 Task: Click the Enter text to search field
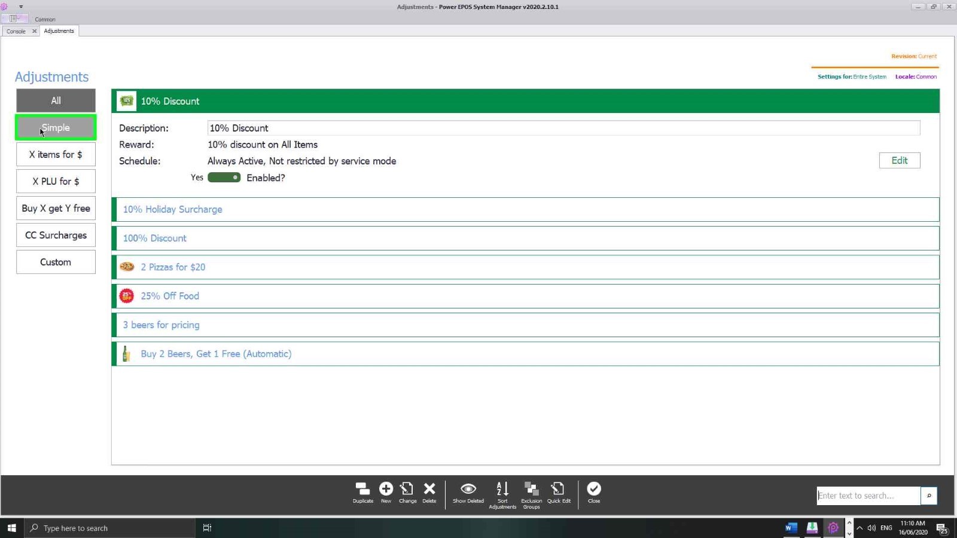pyautogui.click(x=868, y=496)
